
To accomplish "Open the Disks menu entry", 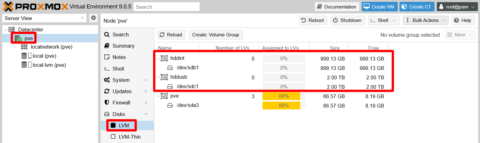I will coord(127,114).
